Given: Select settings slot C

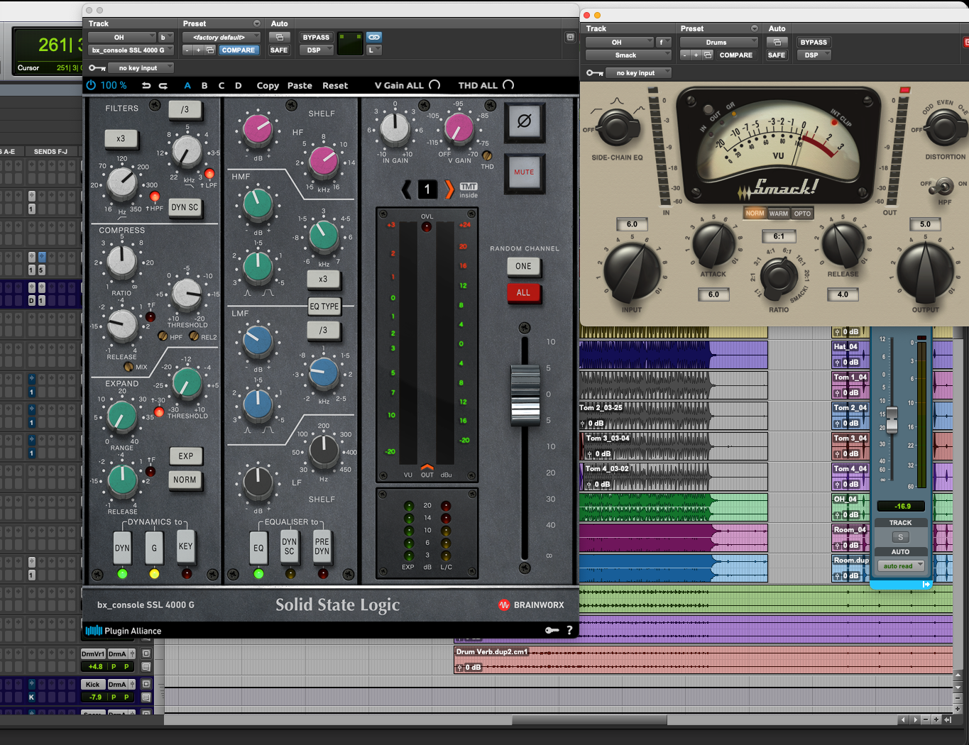Looking at the screenshot, I should pos(221,85).
